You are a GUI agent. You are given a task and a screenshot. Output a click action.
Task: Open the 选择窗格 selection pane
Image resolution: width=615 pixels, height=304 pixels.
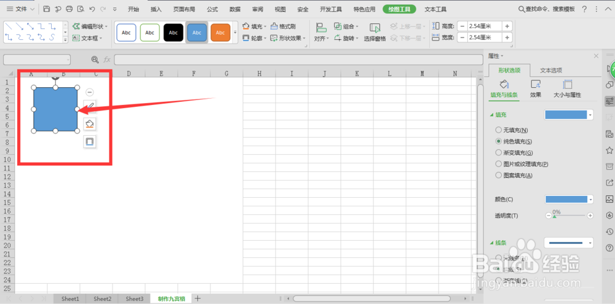click(375, 32)
